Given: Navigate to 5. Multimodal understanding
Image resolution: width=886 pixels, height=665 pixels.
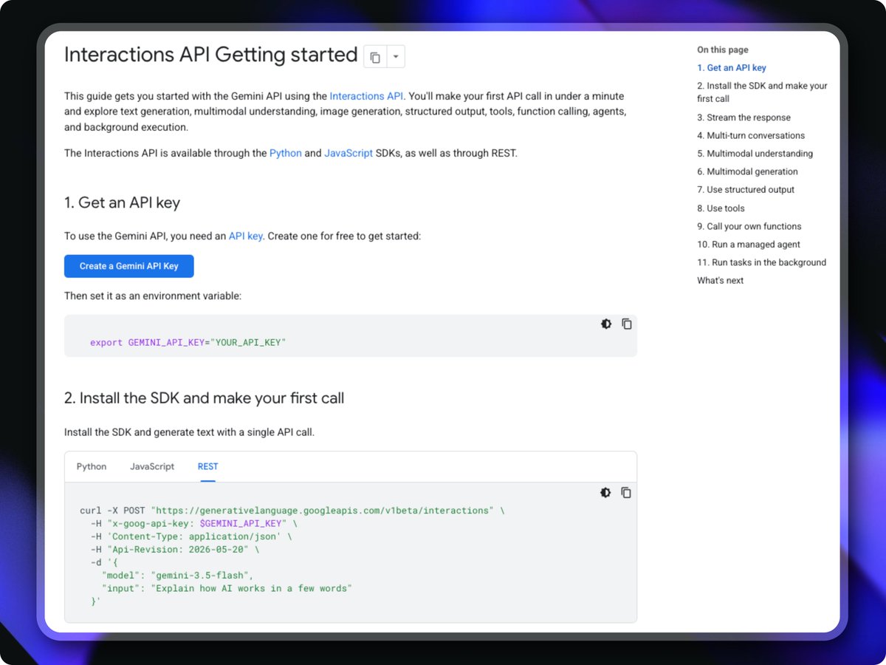Looking at the screenshot, I should (755, 154).
